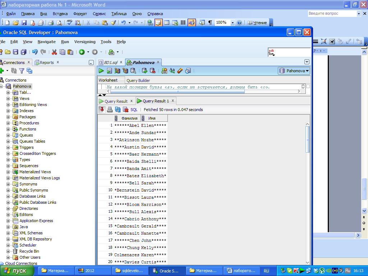368x276 pixels.
Task: Expand the Recycle Bin tree node
Action: (8, 251)
